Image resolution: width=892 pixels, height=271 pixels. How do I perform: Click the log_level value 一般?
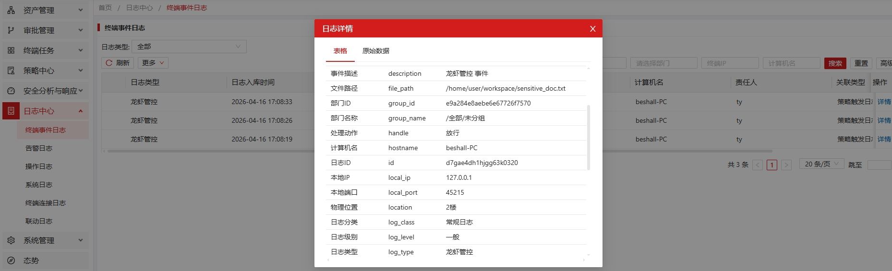tap(453, 237)
